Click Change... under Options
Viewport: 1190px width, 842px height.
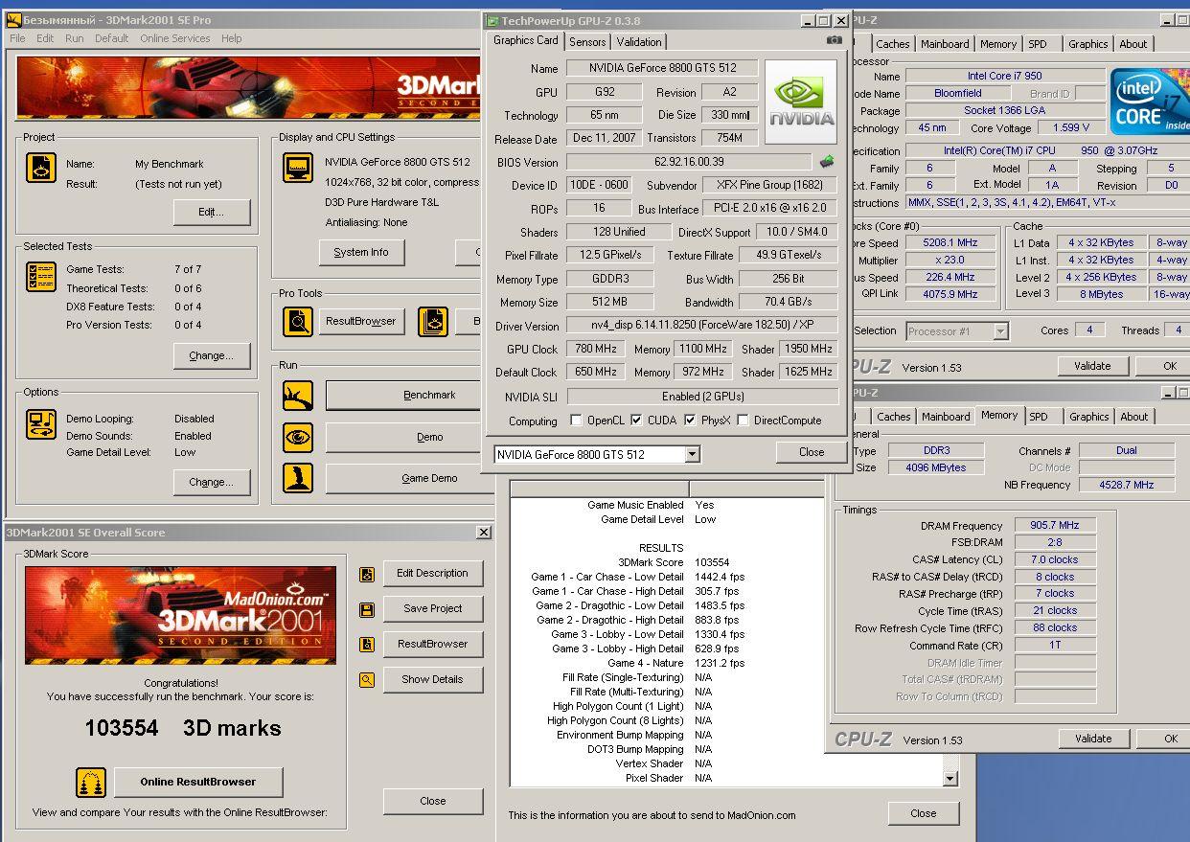pyautogui.click(x=212, y=482)
